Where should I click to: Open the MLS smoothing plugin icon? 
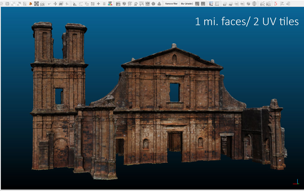268,4
